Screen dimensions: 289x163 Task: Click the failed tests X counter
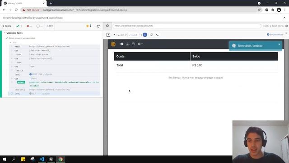click(29, 26)
